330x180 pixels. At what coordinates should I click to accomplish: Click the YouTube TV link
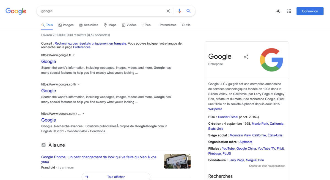pos(266,148)
